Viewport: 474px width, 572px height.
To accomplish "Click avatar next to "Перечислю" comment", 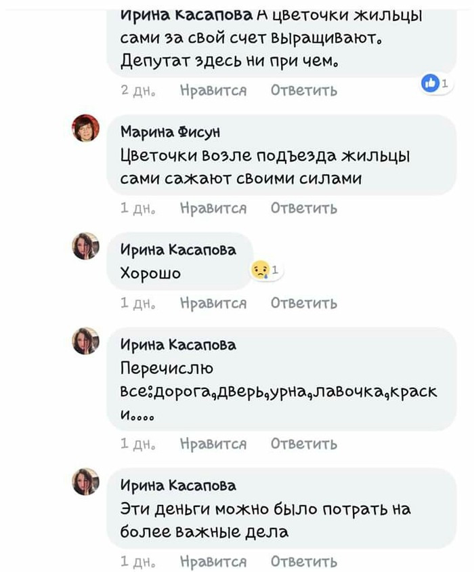I will click(x=86, y=341).
